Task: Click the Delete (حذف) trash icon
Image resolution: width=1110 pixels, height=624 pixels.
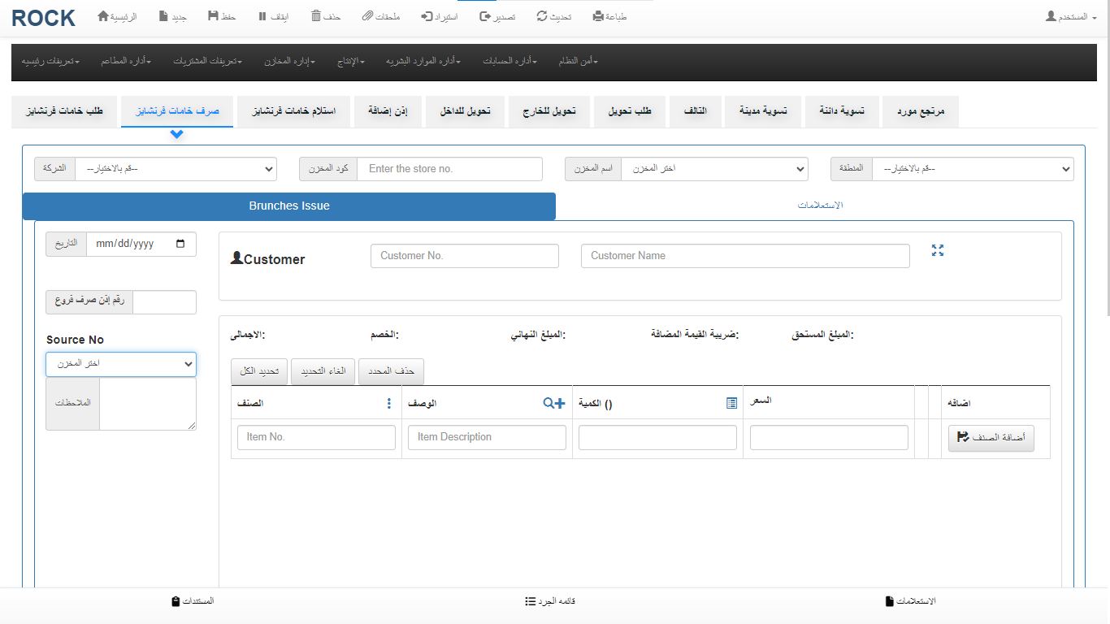Action: [316, 16]
